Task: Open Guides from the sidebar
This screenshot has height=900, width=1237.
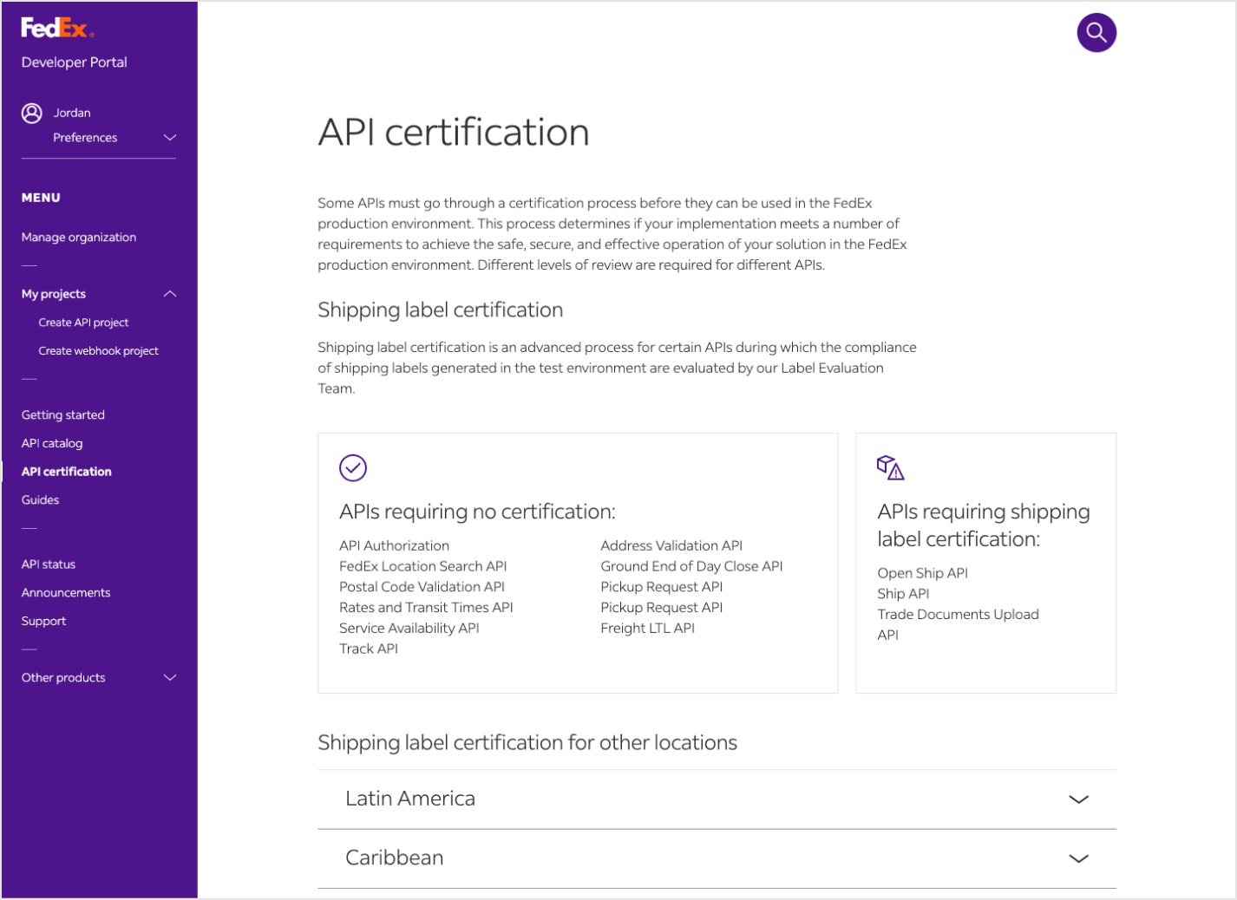Action: pos(41,500)
